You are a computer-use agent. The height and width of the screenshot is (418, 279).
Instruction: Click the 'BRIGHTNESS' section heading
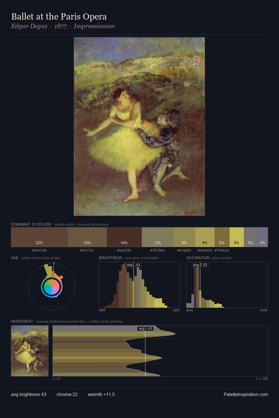110,258
